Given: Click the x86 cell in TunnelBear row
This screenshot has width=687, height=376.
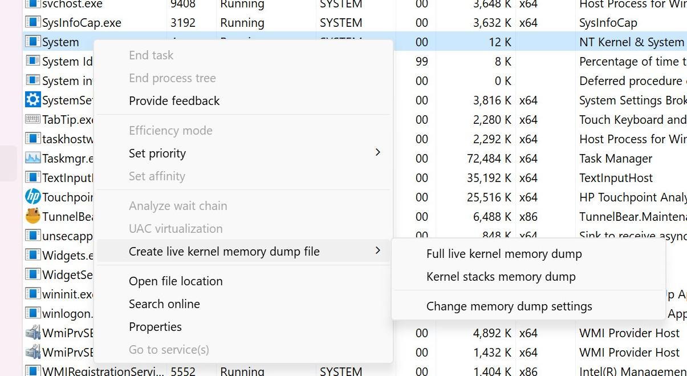Looking at the screenshot, I should pos(528,216).
